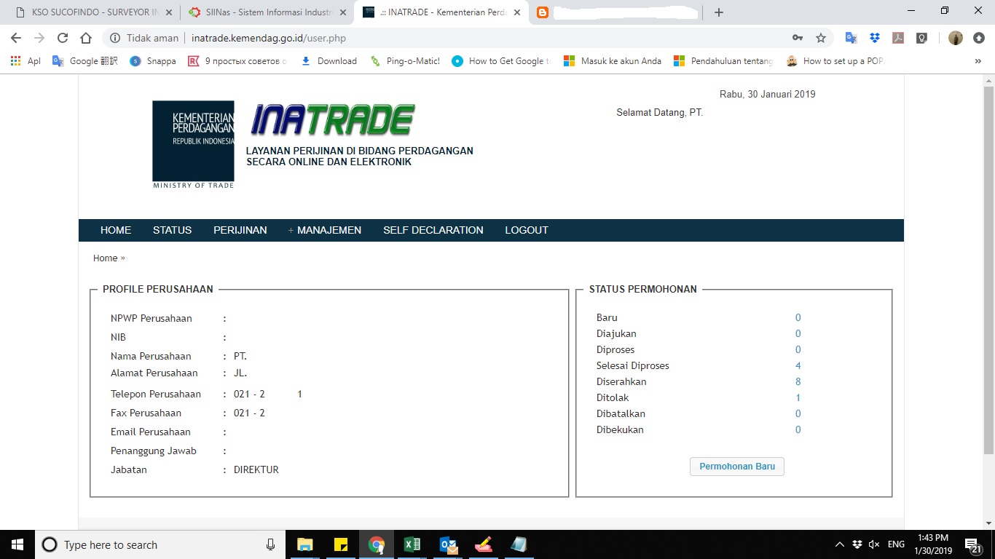Click the Chrome profile avatar picture
Screen dimensions: 995x559
tap(955, 37)
